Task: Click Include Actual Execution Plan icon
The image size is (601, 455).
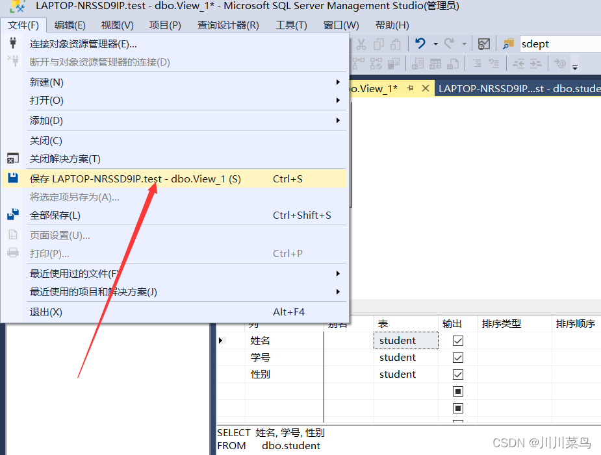Action: click(376, 64)
